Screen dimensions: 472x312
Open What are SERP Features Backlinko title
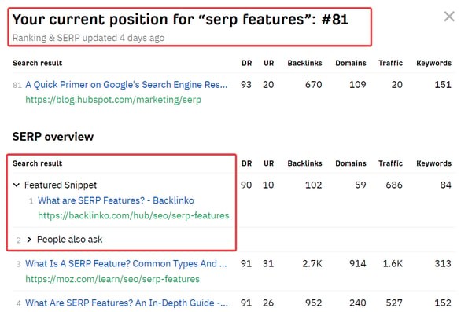(x=116, y=200)
